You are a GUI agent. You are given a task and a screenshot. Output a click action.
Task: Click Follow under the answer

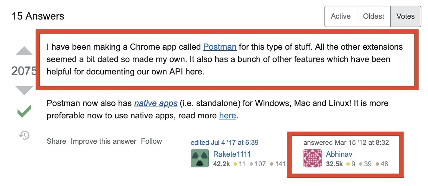pyautogui.click(x=151, y=141)
